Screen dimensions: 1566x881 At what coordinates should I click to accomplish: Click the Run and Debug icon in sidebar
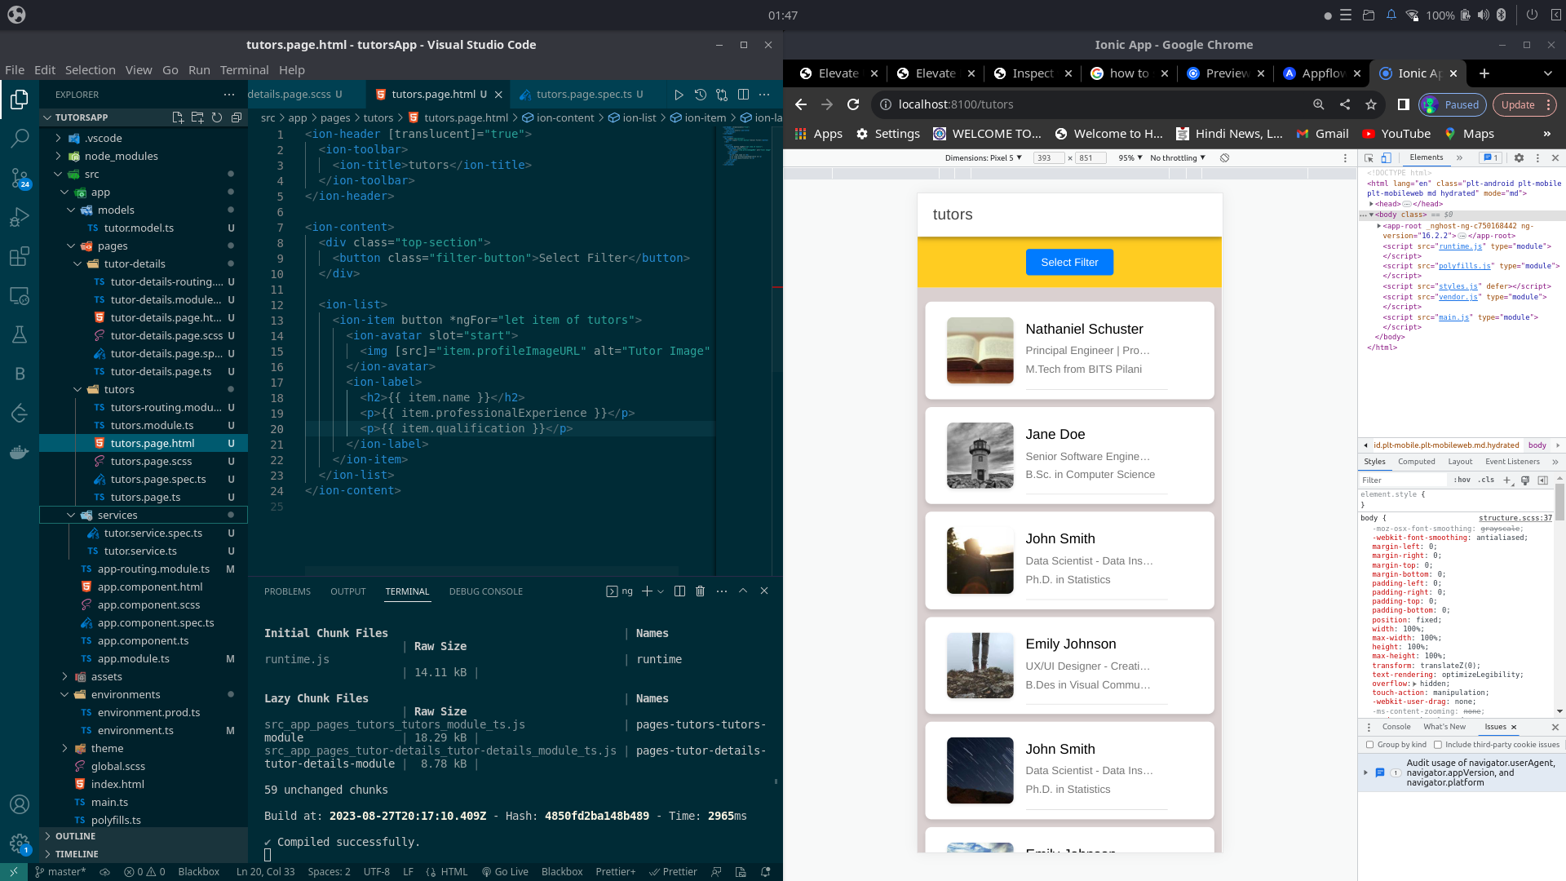click(20, 217)
